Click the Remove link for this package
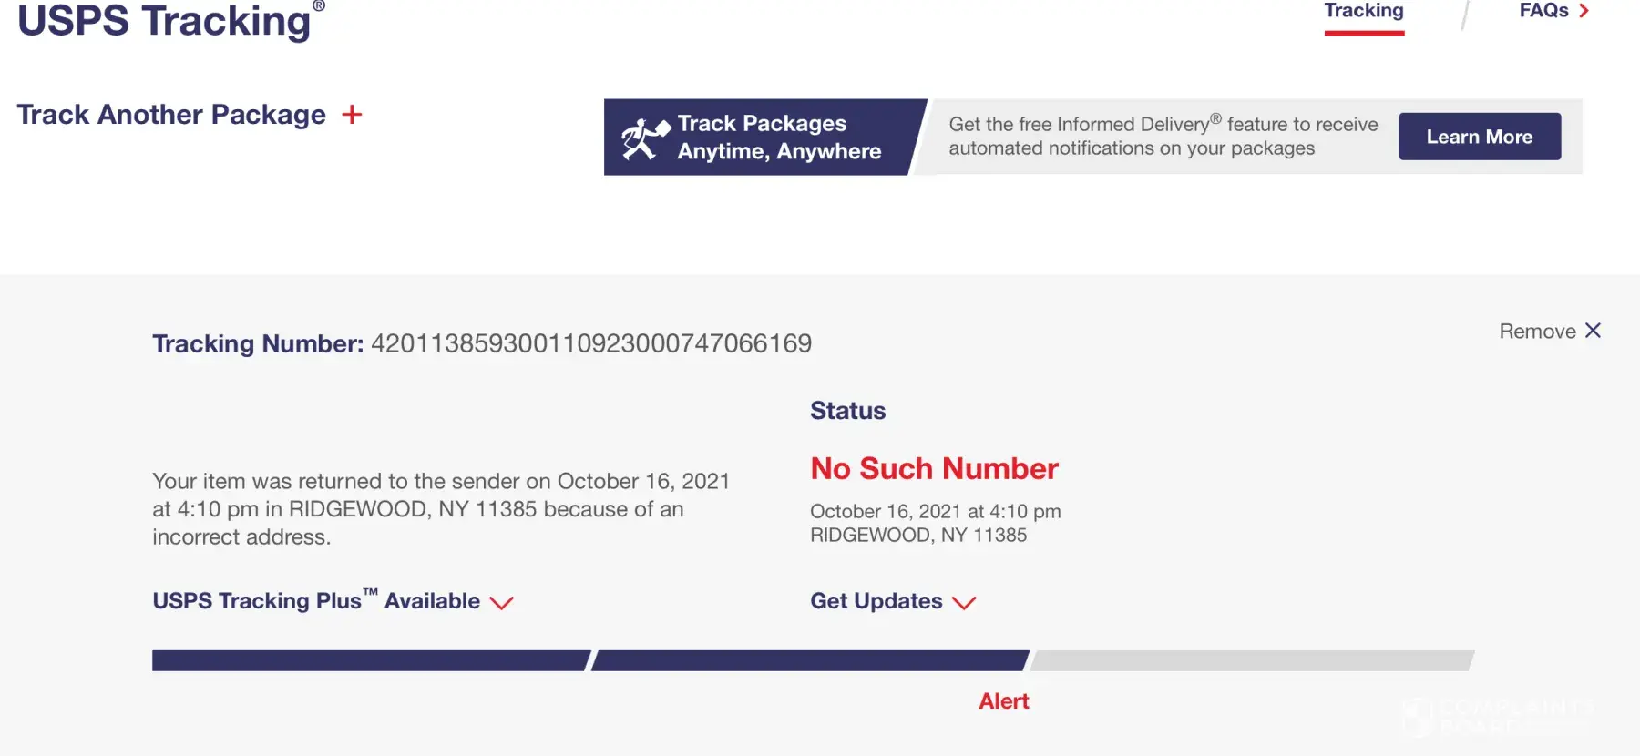Image resolution: width=1640 pixels, height=756 pixels. (x=1537, y=332)
